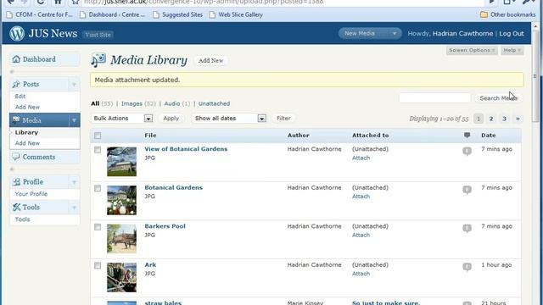Image resolution: width=543 pixels, height=305 pixels.
Task: Toggle the Posts menu expander arrow
Action: [x=74, y=85]
